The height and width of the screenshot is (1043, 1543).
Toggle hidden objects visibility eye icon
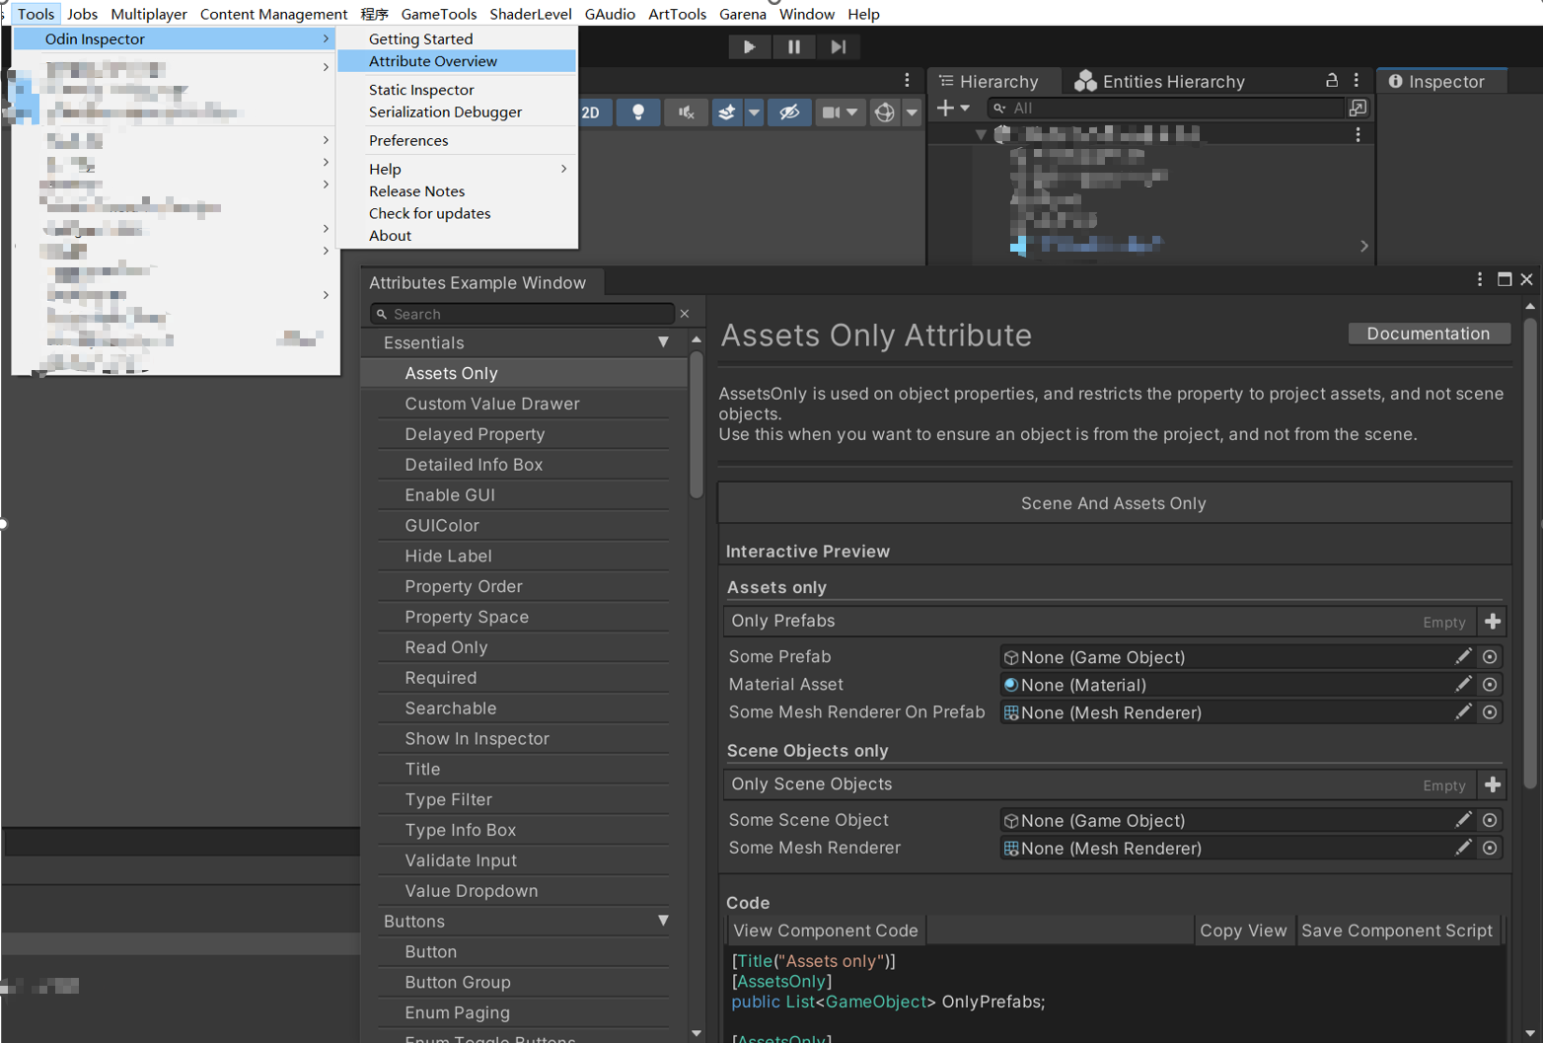(x=789, y=112)
